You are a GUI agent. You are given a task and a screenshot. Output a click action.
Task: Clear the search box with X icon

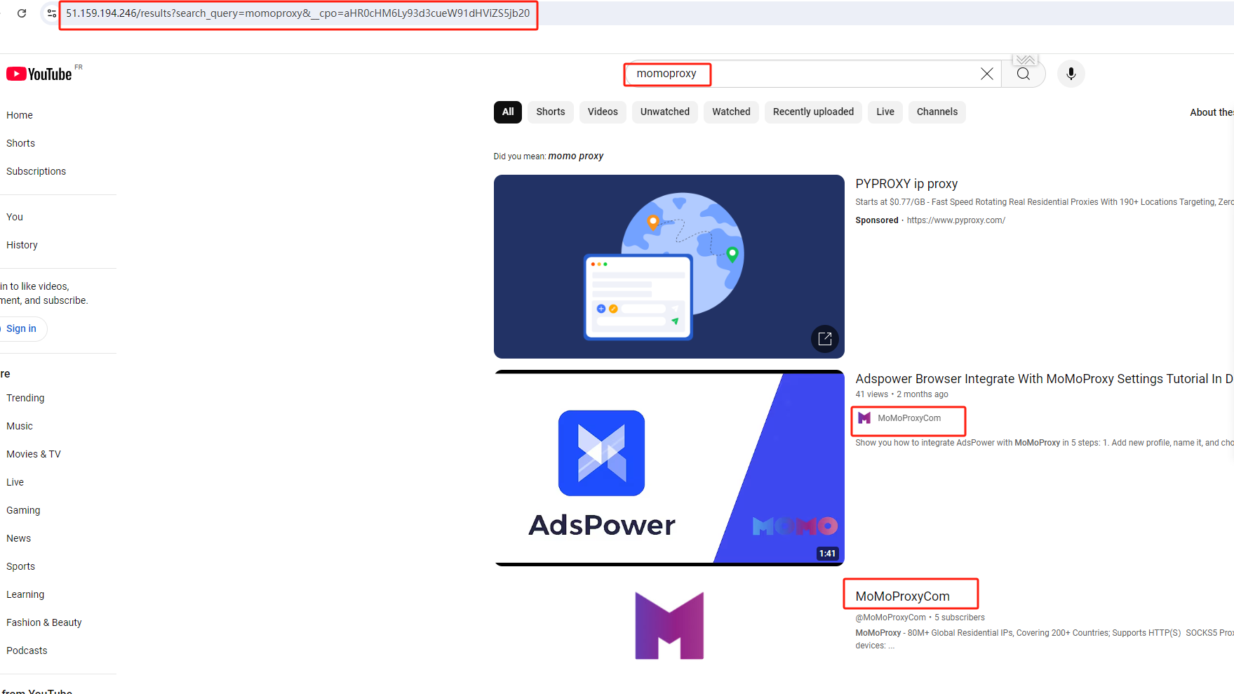click(986, 74)
